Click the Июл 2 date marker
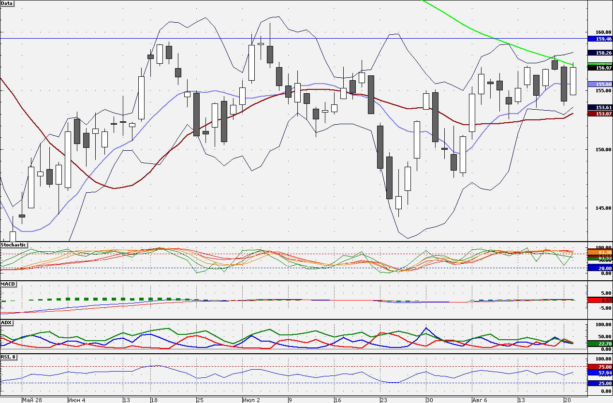The image size is (613, 403). [x=251, y=400]
